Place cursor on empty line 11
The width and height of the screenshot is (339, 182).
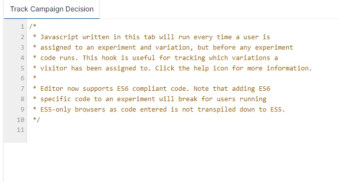point(182,130)
